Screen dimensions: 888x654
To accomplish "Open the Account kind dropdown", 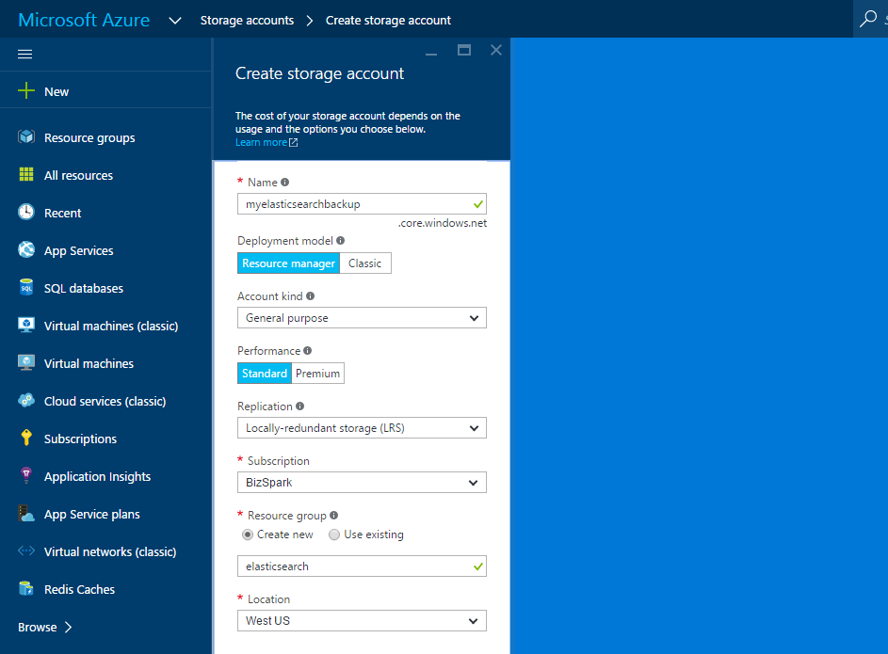I will pos(362,317).
